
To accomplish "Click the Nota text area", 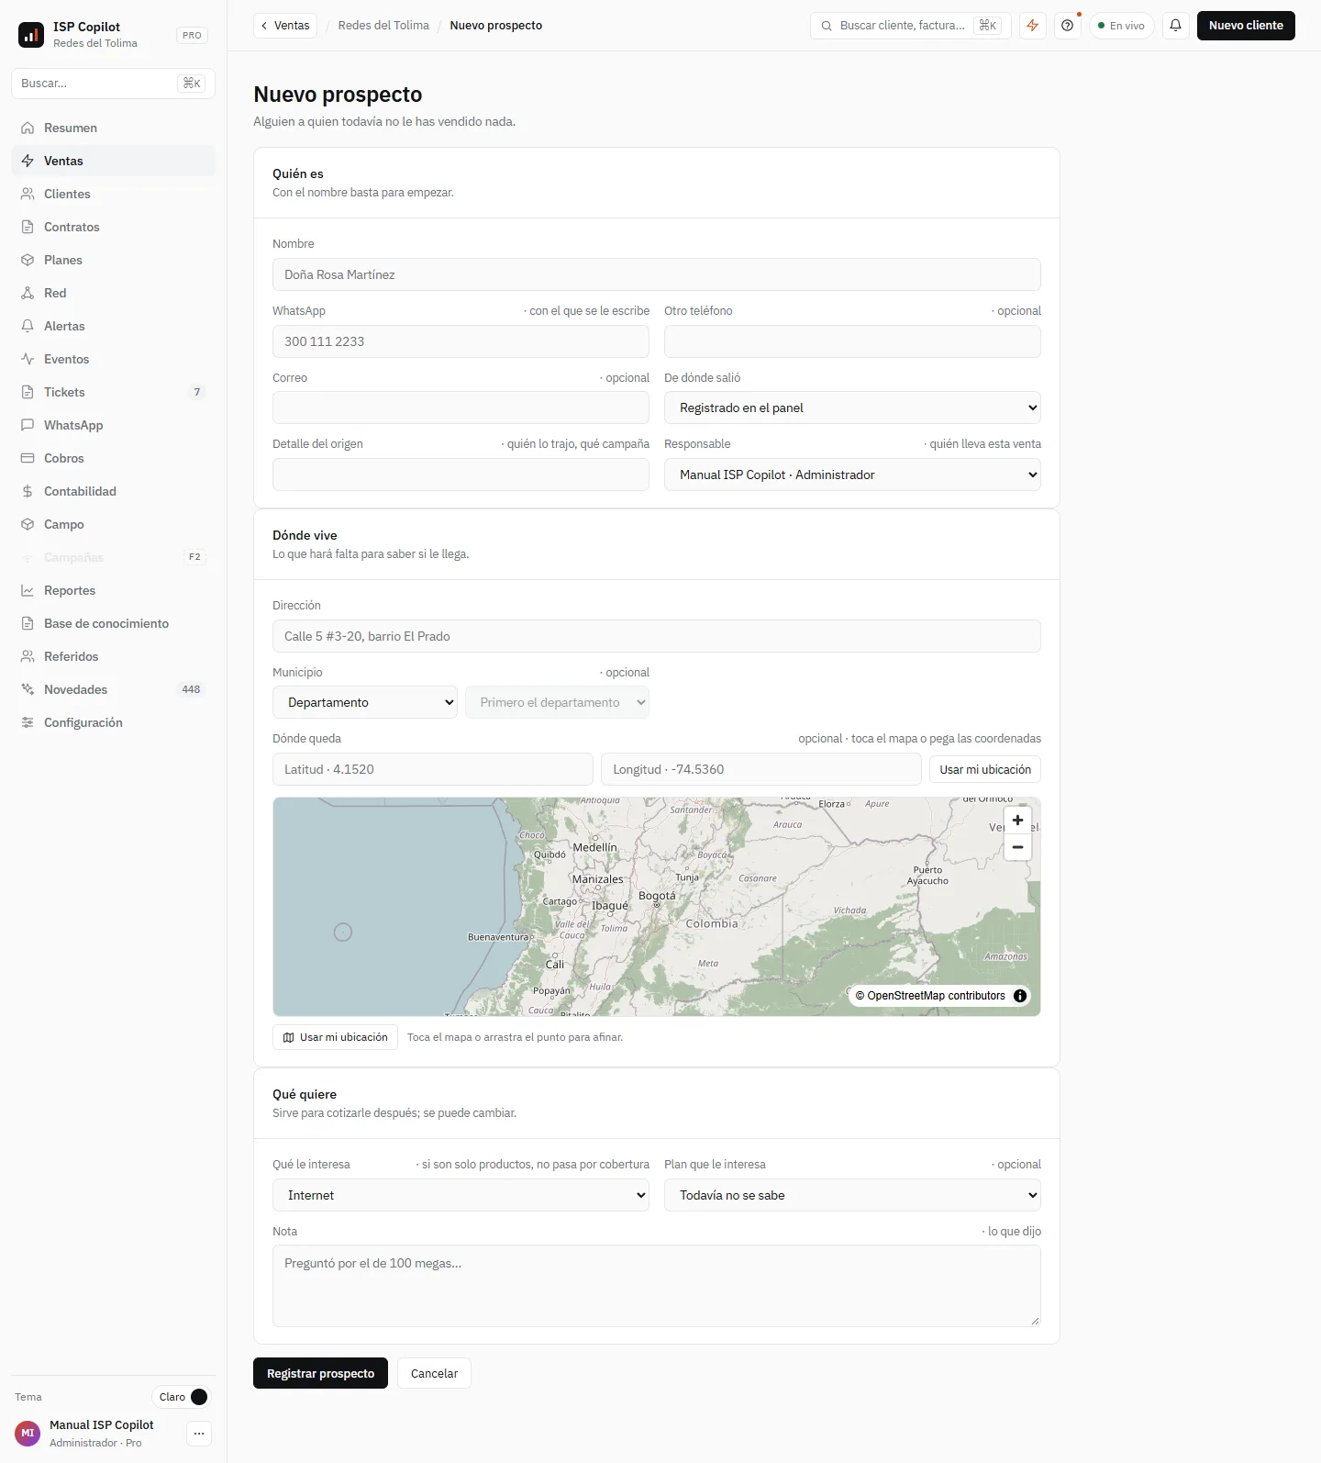I will point(657,1286).
